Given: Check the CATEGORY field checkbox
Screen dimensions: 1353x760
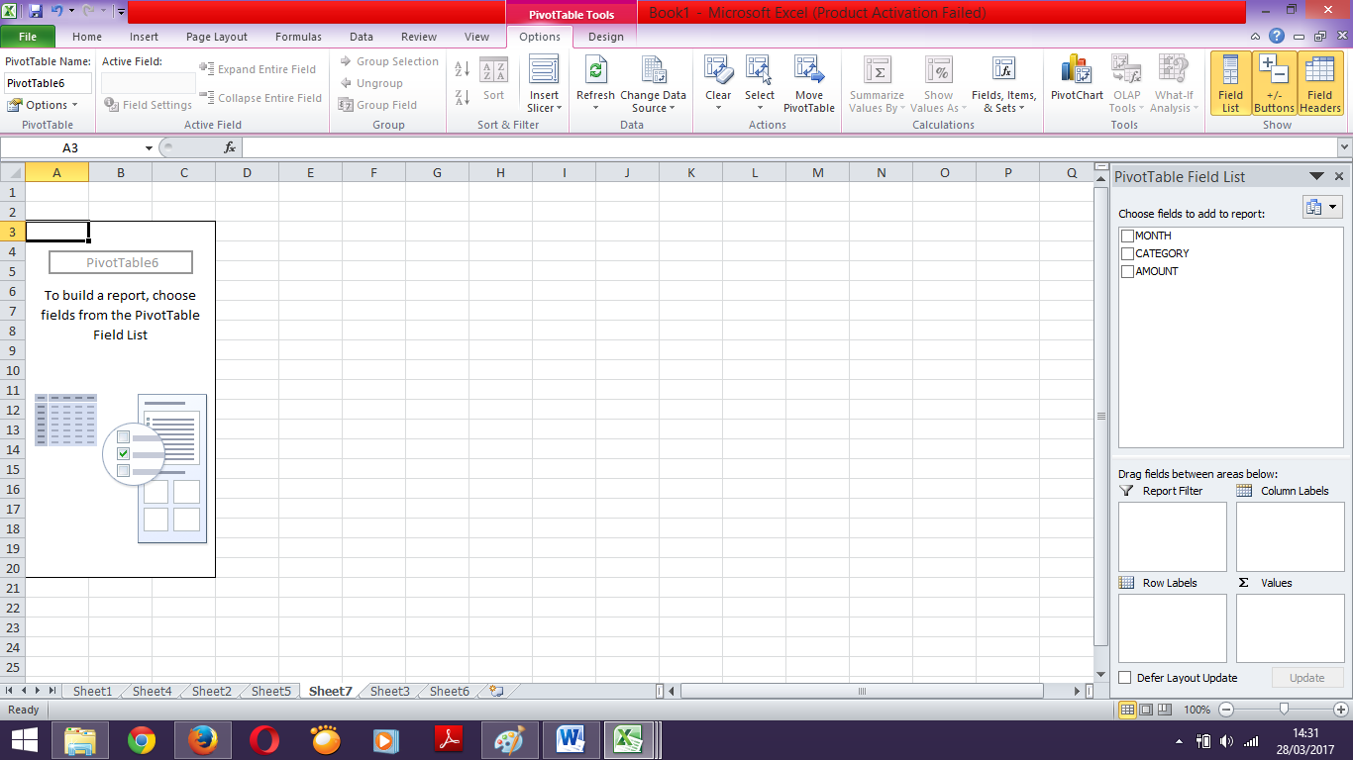Looking at the screenshot, I should pyautogui.click(x=1127, y=253).
